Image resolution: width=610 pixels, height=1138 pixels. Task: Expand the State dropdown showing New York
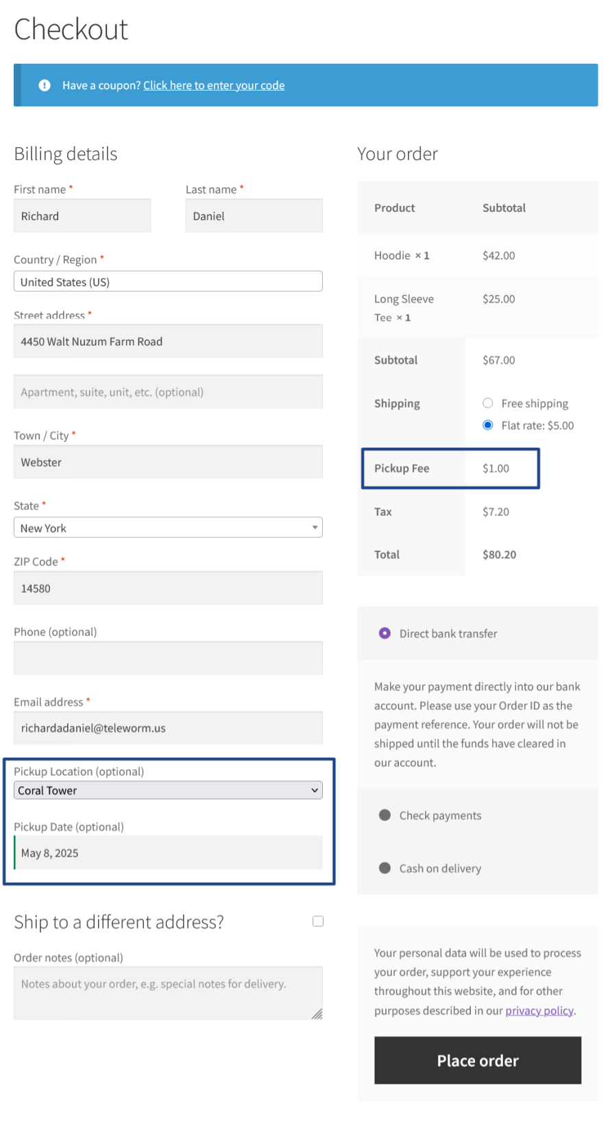[168, 527]
